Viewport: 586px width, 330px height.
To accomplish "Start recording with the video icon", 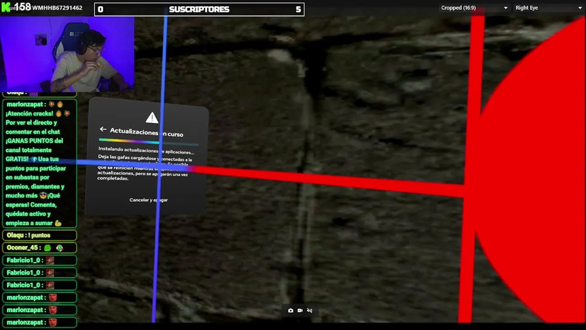I will (x=300, y=310).
